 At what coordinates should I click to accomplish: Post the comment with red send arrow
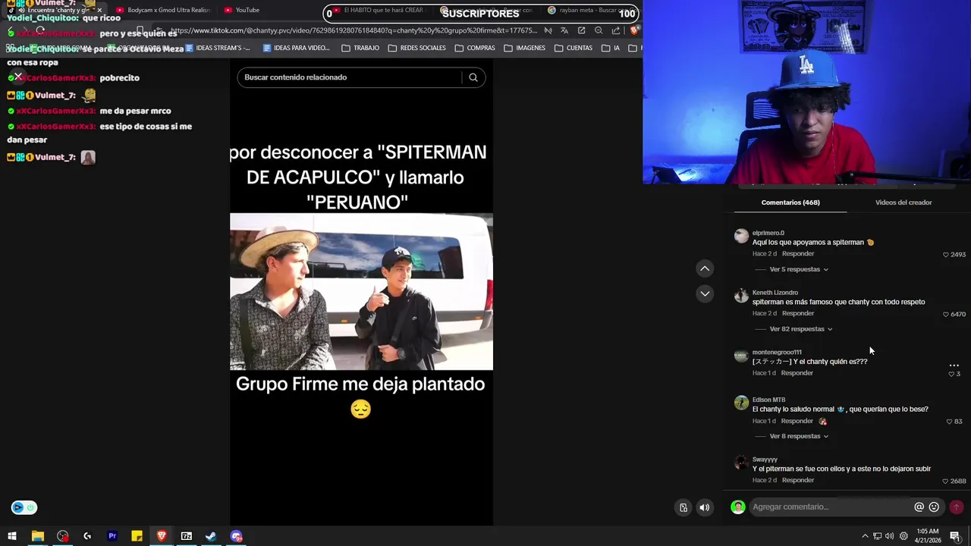point(957,507)
